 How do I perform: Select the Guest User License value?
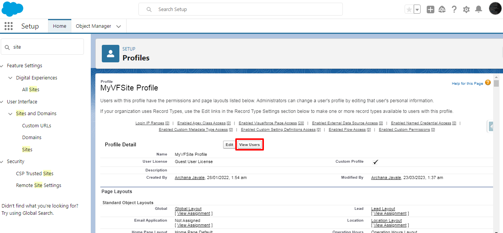tap(194, 162)
